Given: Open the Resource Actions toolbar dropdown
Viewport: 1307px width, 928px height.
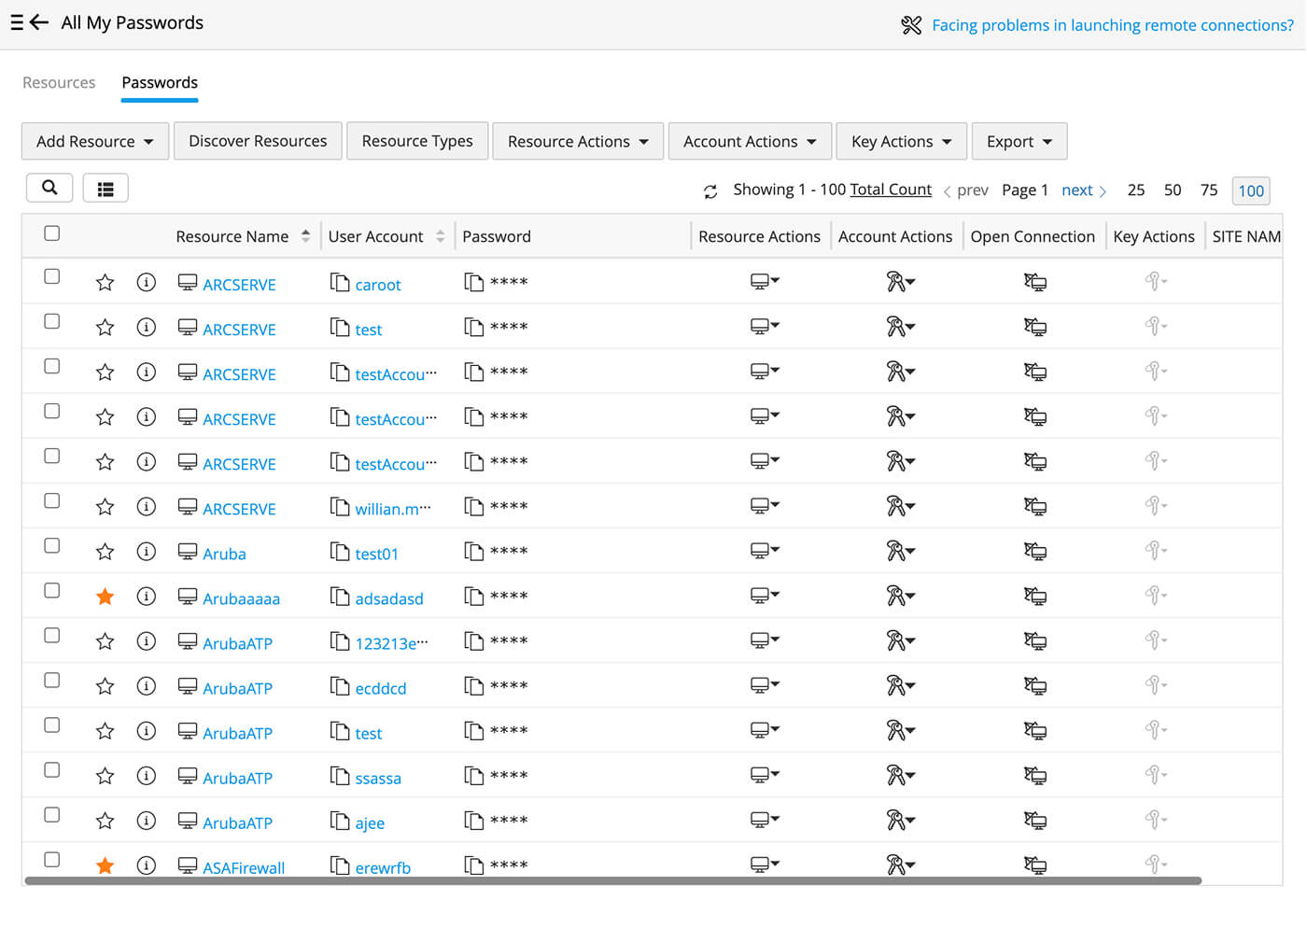Looking at the screenshot, I should 578,141.
